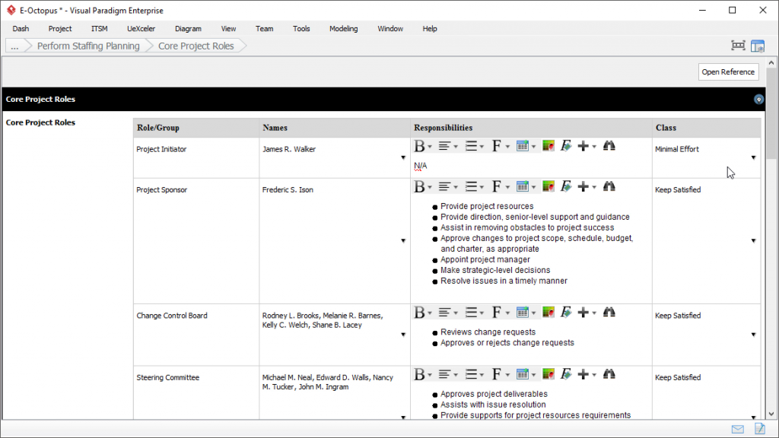Image resolution: width=779 pixels, height=438 pixels.
Task: Select the Perform Staffing Planning breadcrumb tab
Action: (x=88, y=46)
